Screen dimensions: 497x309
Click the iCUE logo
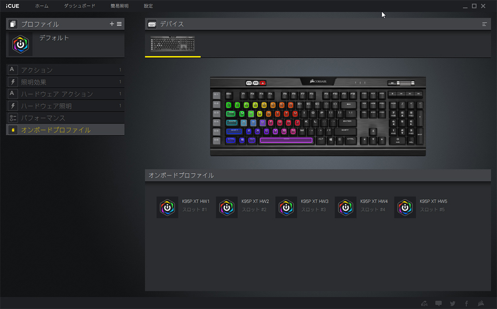(x=12, y=6)
